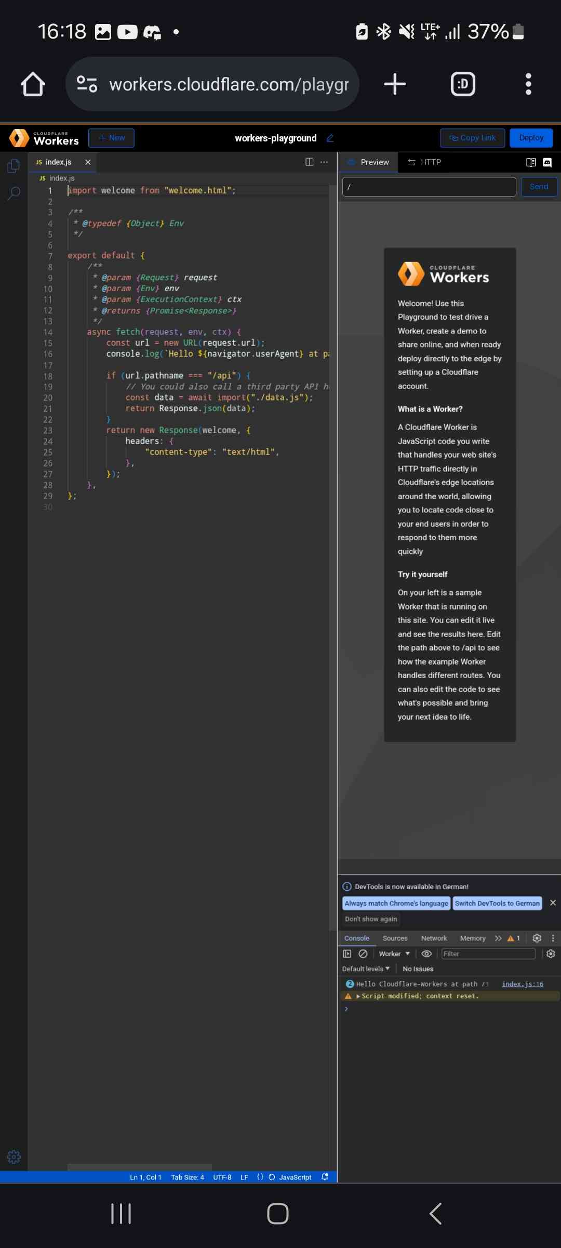
Task: Click the console prompt line
Action: click(x=449, y=1009)
